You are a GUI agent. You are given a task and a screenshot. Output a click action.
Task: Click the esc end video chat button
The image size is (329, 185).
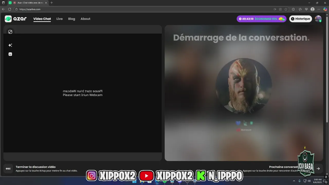pos(8,169)
